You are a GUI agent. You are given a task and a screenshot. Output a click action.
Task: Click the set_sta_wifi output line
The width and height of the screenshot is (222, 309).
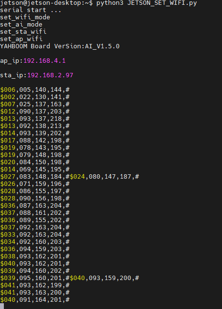click(x=23, y=32)
